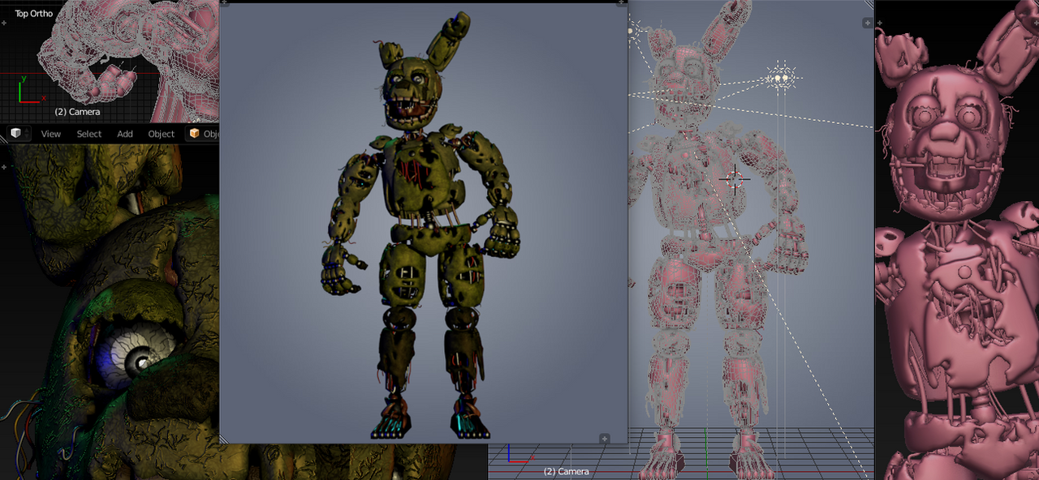Open the View menu in the header

(x=51, y=134)
